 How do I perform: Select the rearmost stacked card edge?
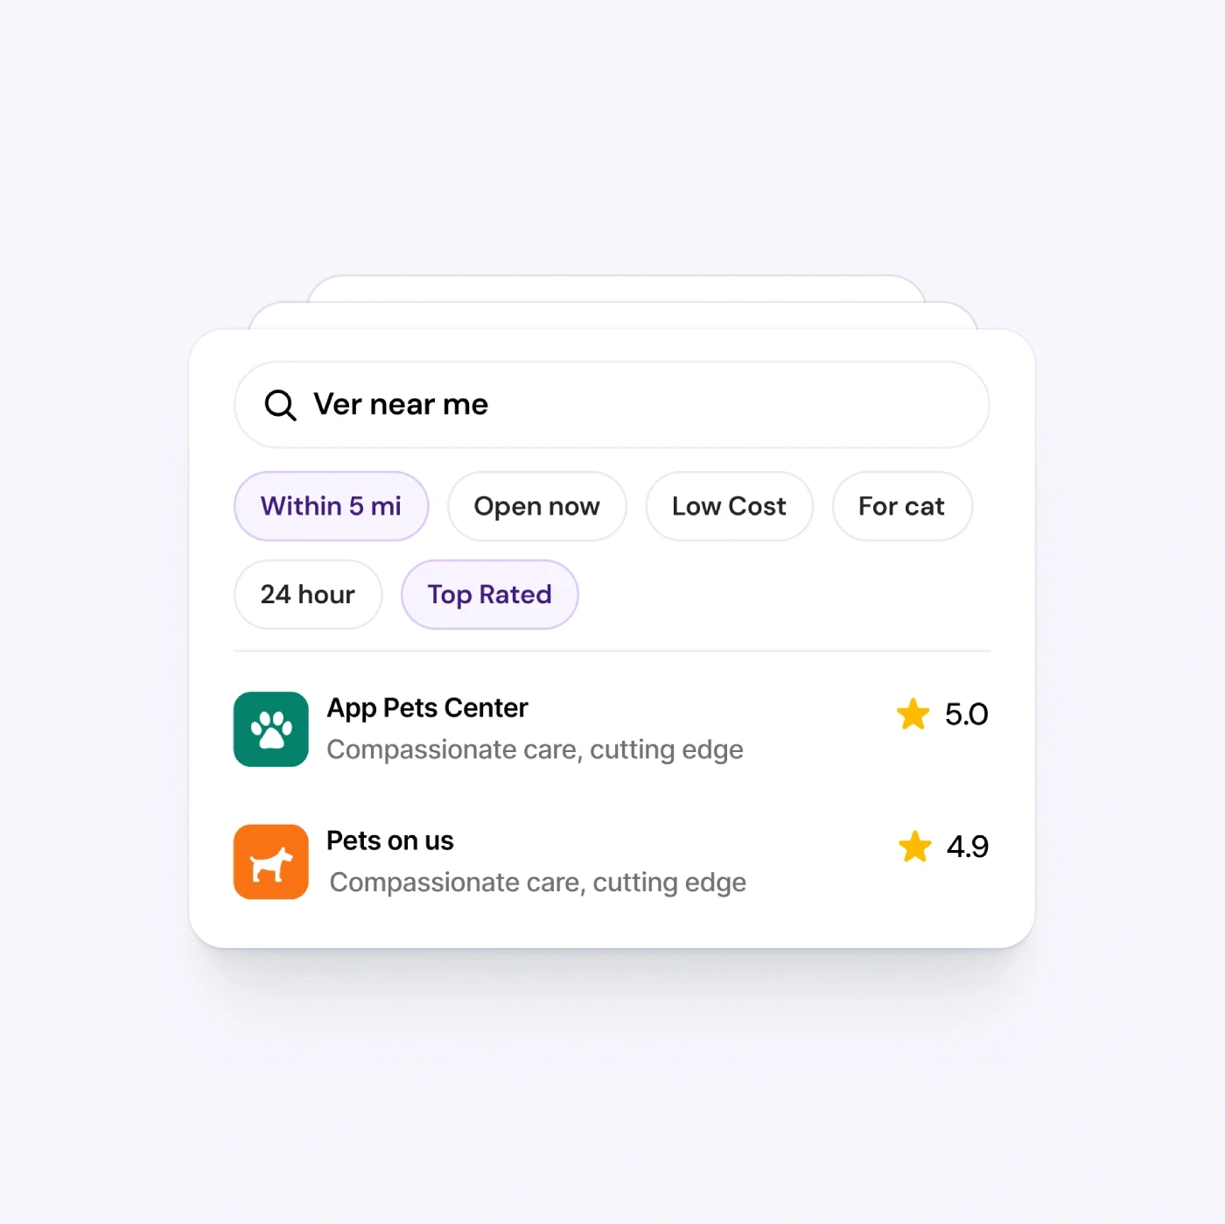point(616,288)
